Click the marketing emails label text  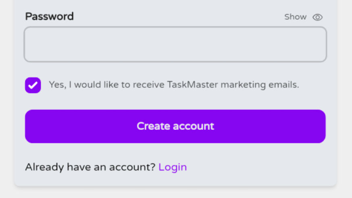[x=174, y=85]
